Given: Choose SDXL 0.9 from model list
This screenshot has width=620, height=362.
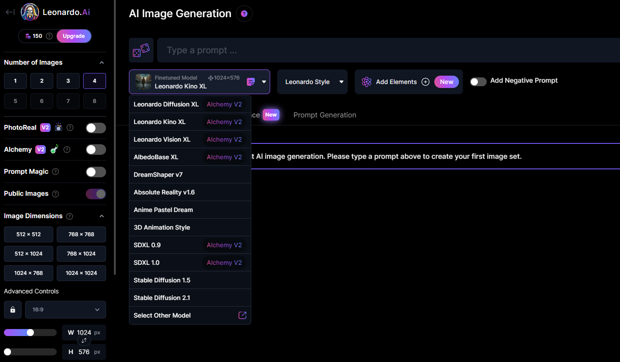Looking at the screenshot, I should pos(190,245).
